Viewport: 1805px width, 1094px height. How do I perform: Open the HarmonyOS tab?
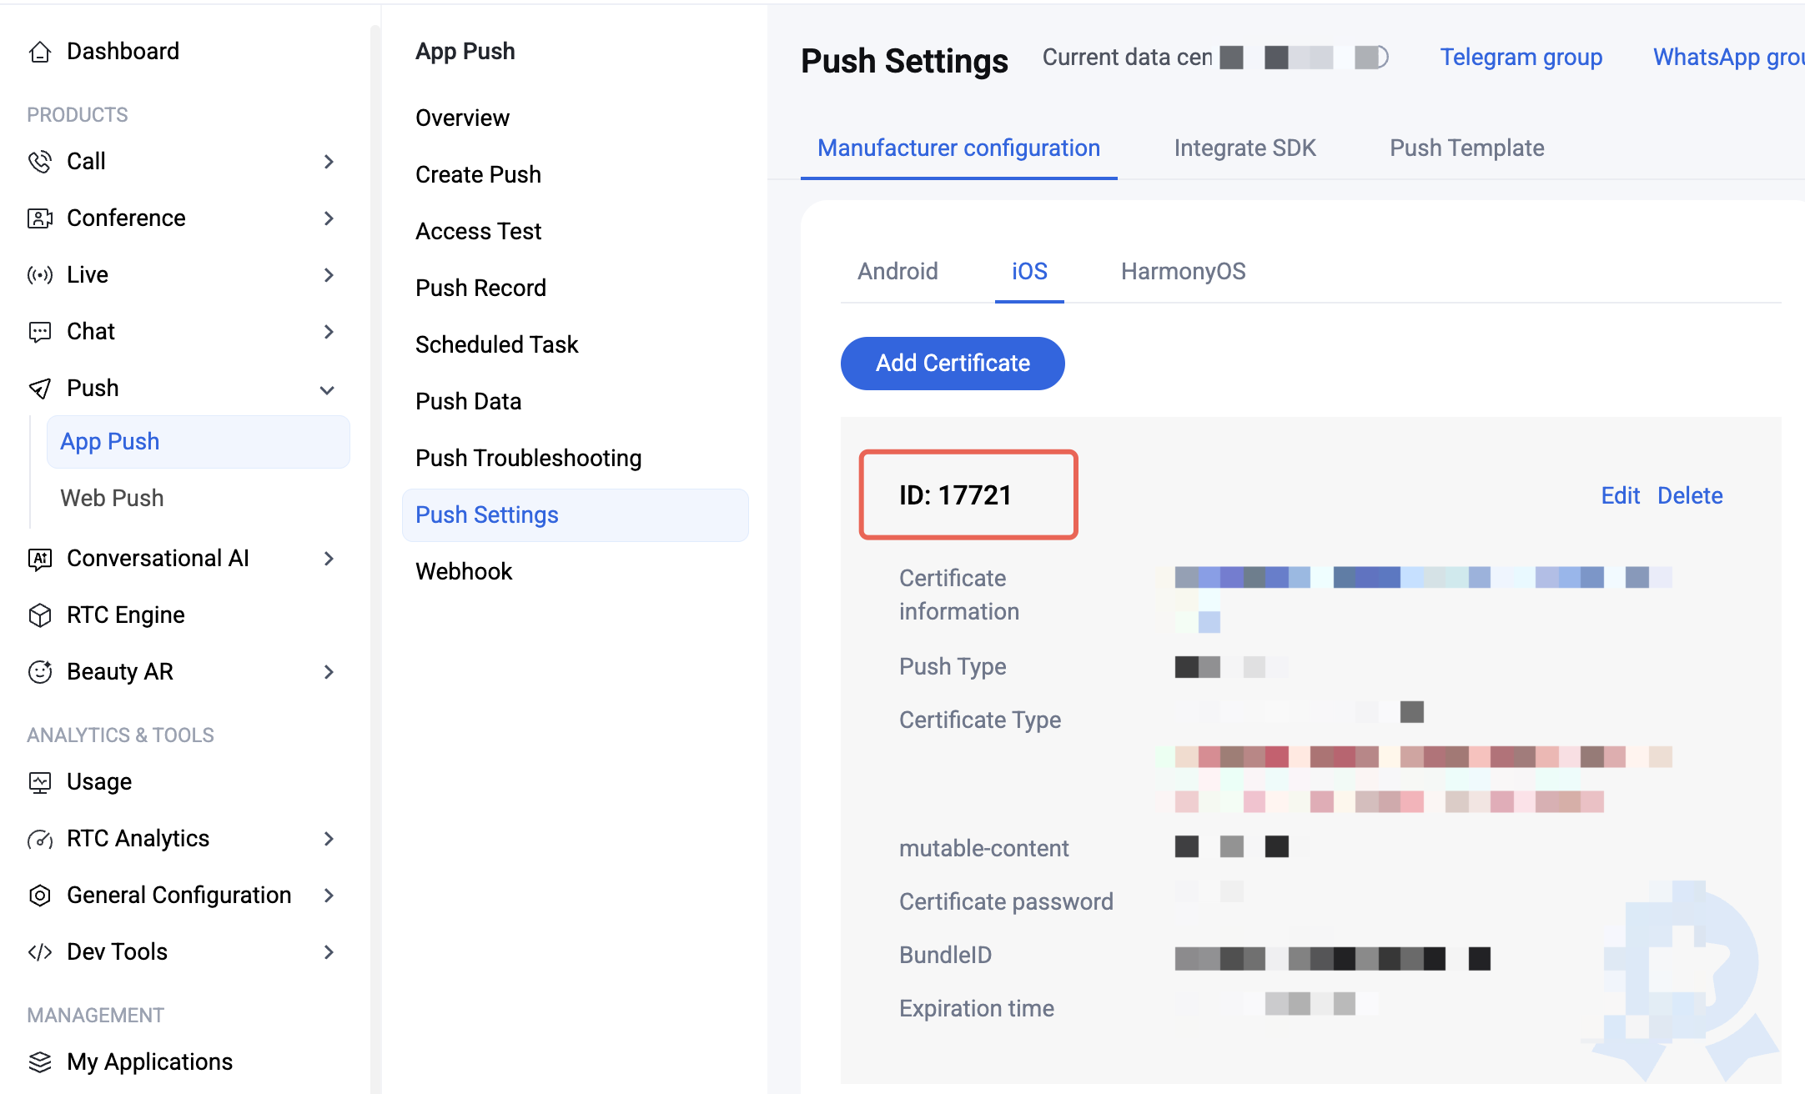1183,272
